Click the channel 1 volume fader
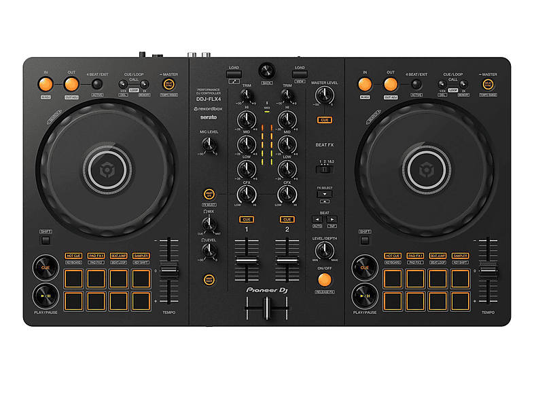The width and height of the screenshot is (534, 398). coord(247,260)
